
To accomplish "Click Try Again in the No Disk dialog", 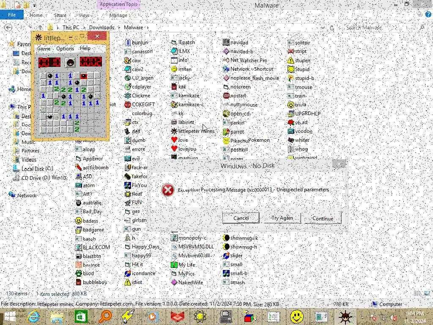I will [282, 218].
